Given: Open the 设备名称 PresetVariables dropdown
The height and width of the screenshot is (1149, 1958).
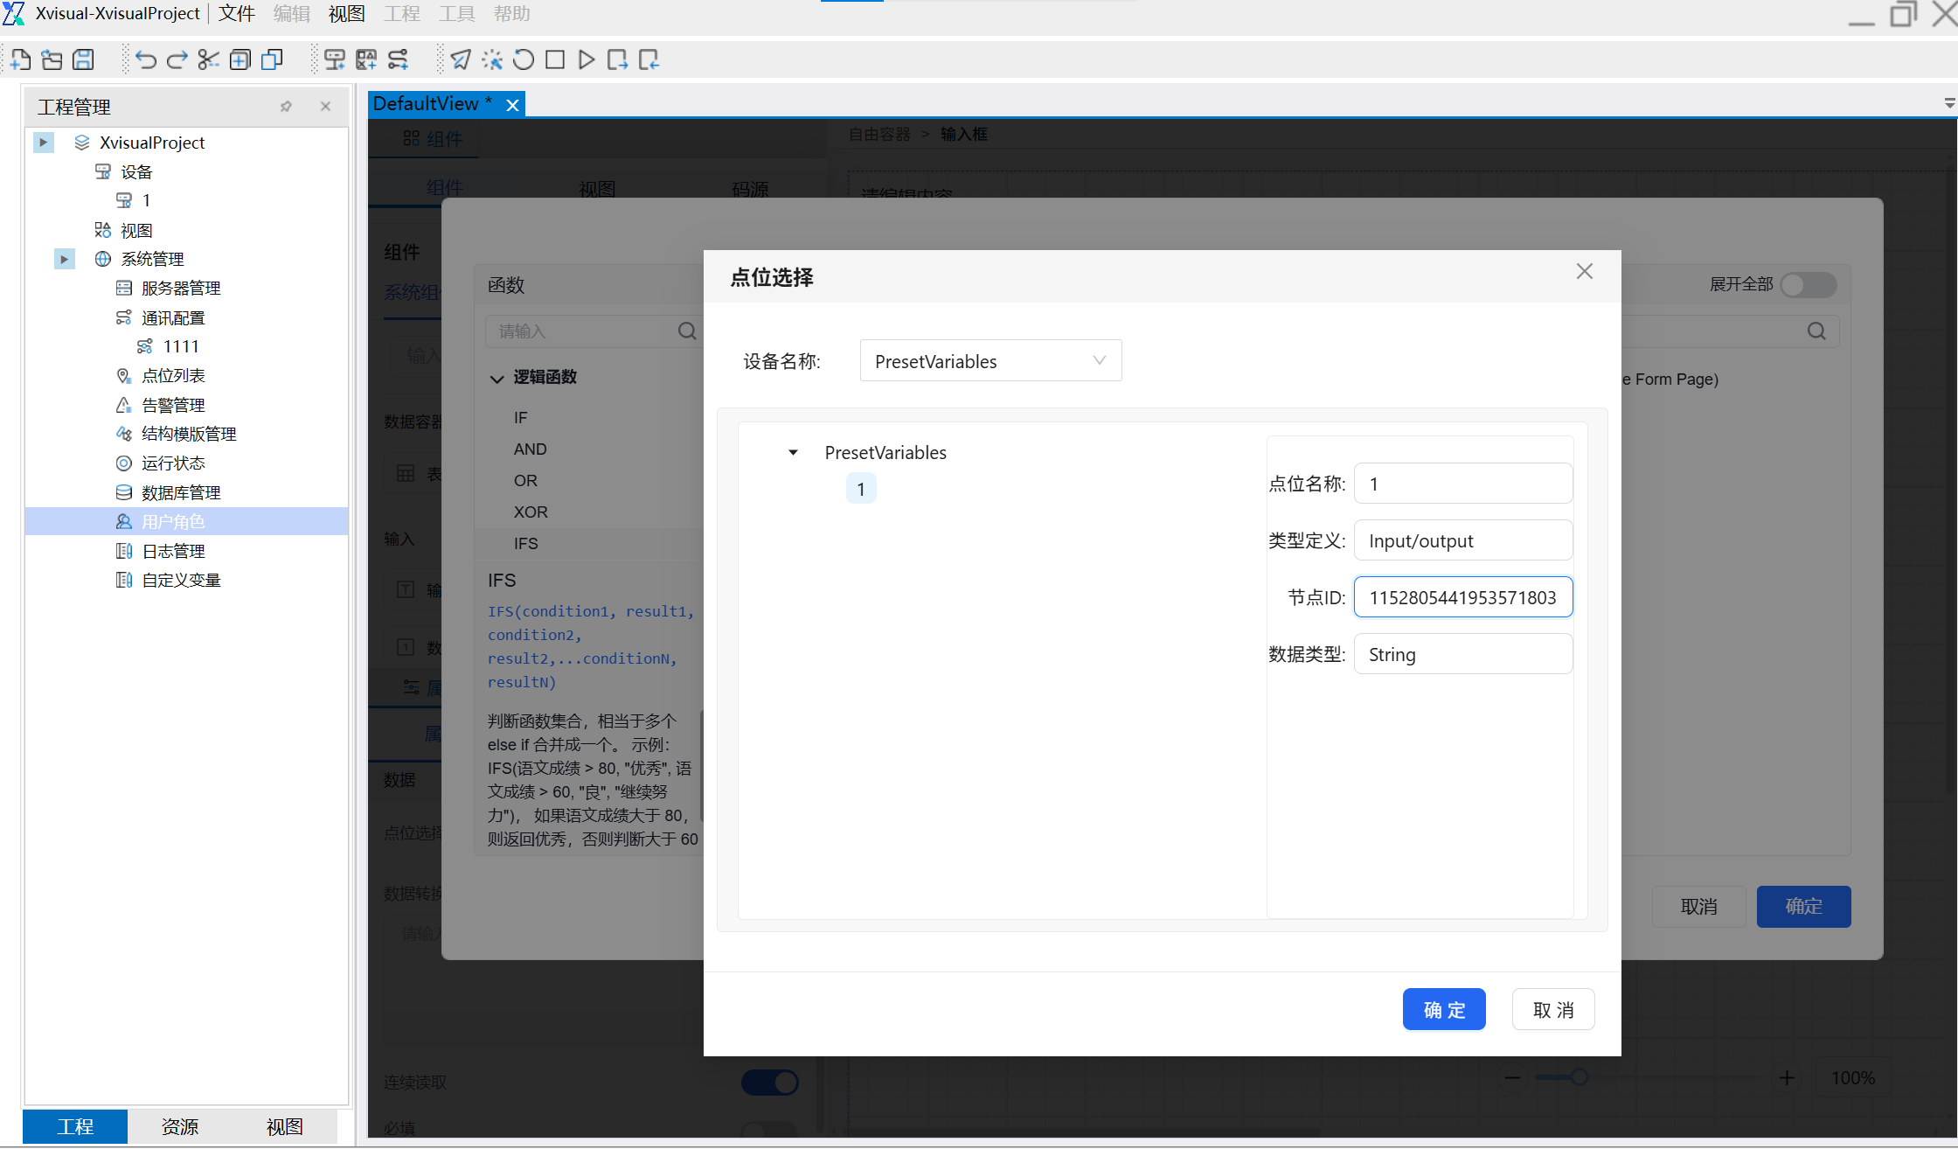Looking at the screenshot, I should [990, 361].
